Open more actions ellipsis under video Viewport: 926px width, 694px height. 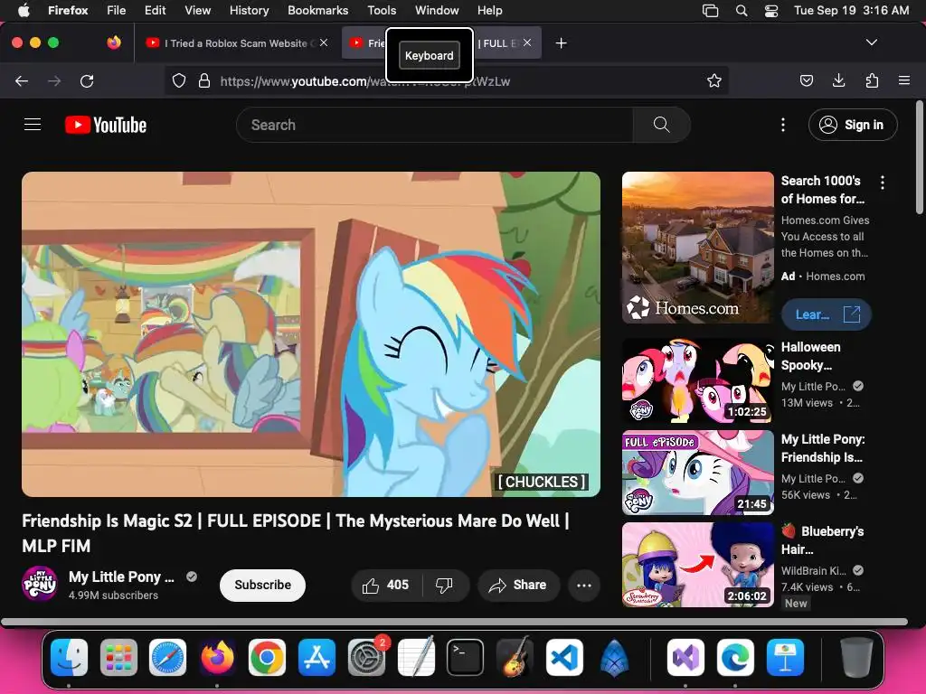pyautogui.click(x=584, y=585)
